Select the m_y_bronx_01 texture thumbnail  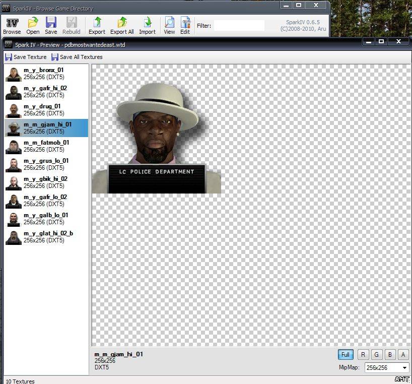[14, 74]
